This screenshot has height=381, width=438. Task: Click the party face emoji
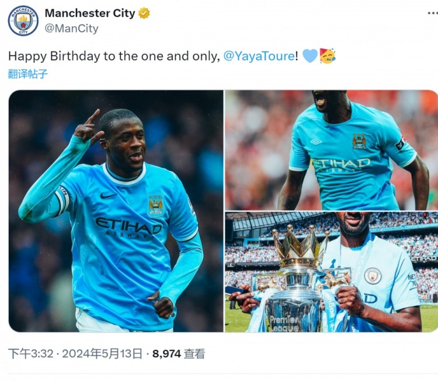point(328,56)
